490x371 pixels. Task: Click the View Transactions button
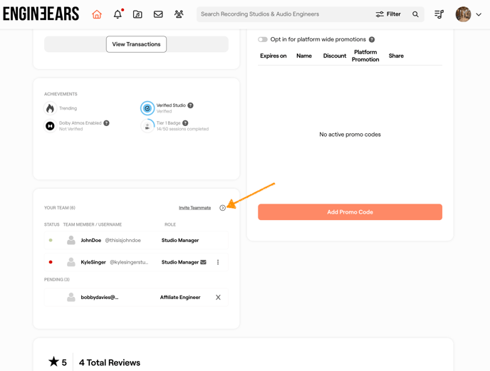(x=136, y=44)
